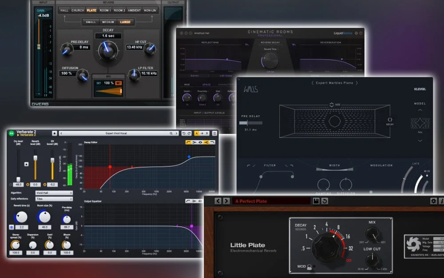
Task: Switch DVERB mix to WET
Action: point(119,83)
